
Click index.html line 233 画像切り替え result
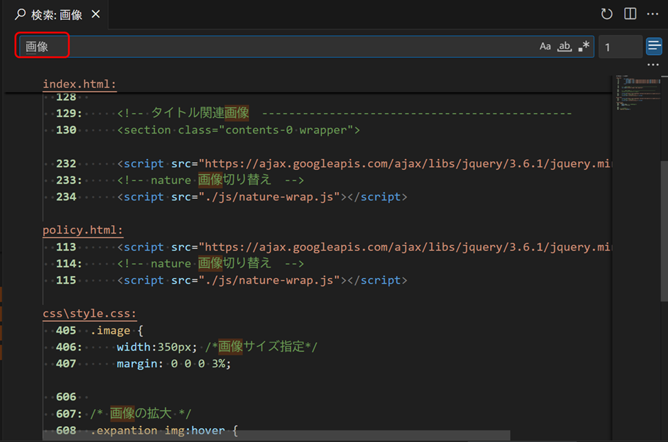point(234,180)
